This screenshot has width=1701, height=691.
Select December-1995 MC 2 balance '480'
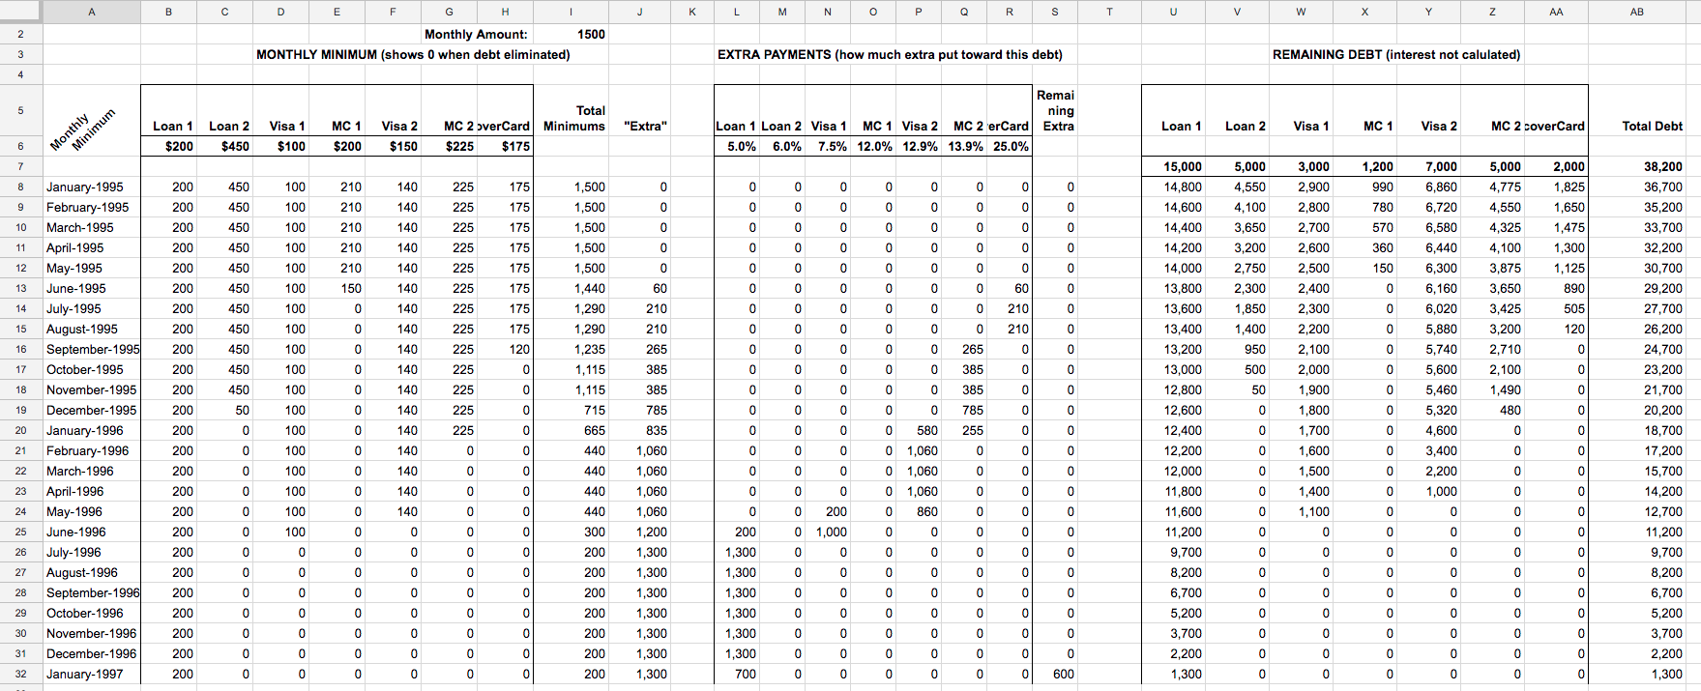[x=1492, y=410]
